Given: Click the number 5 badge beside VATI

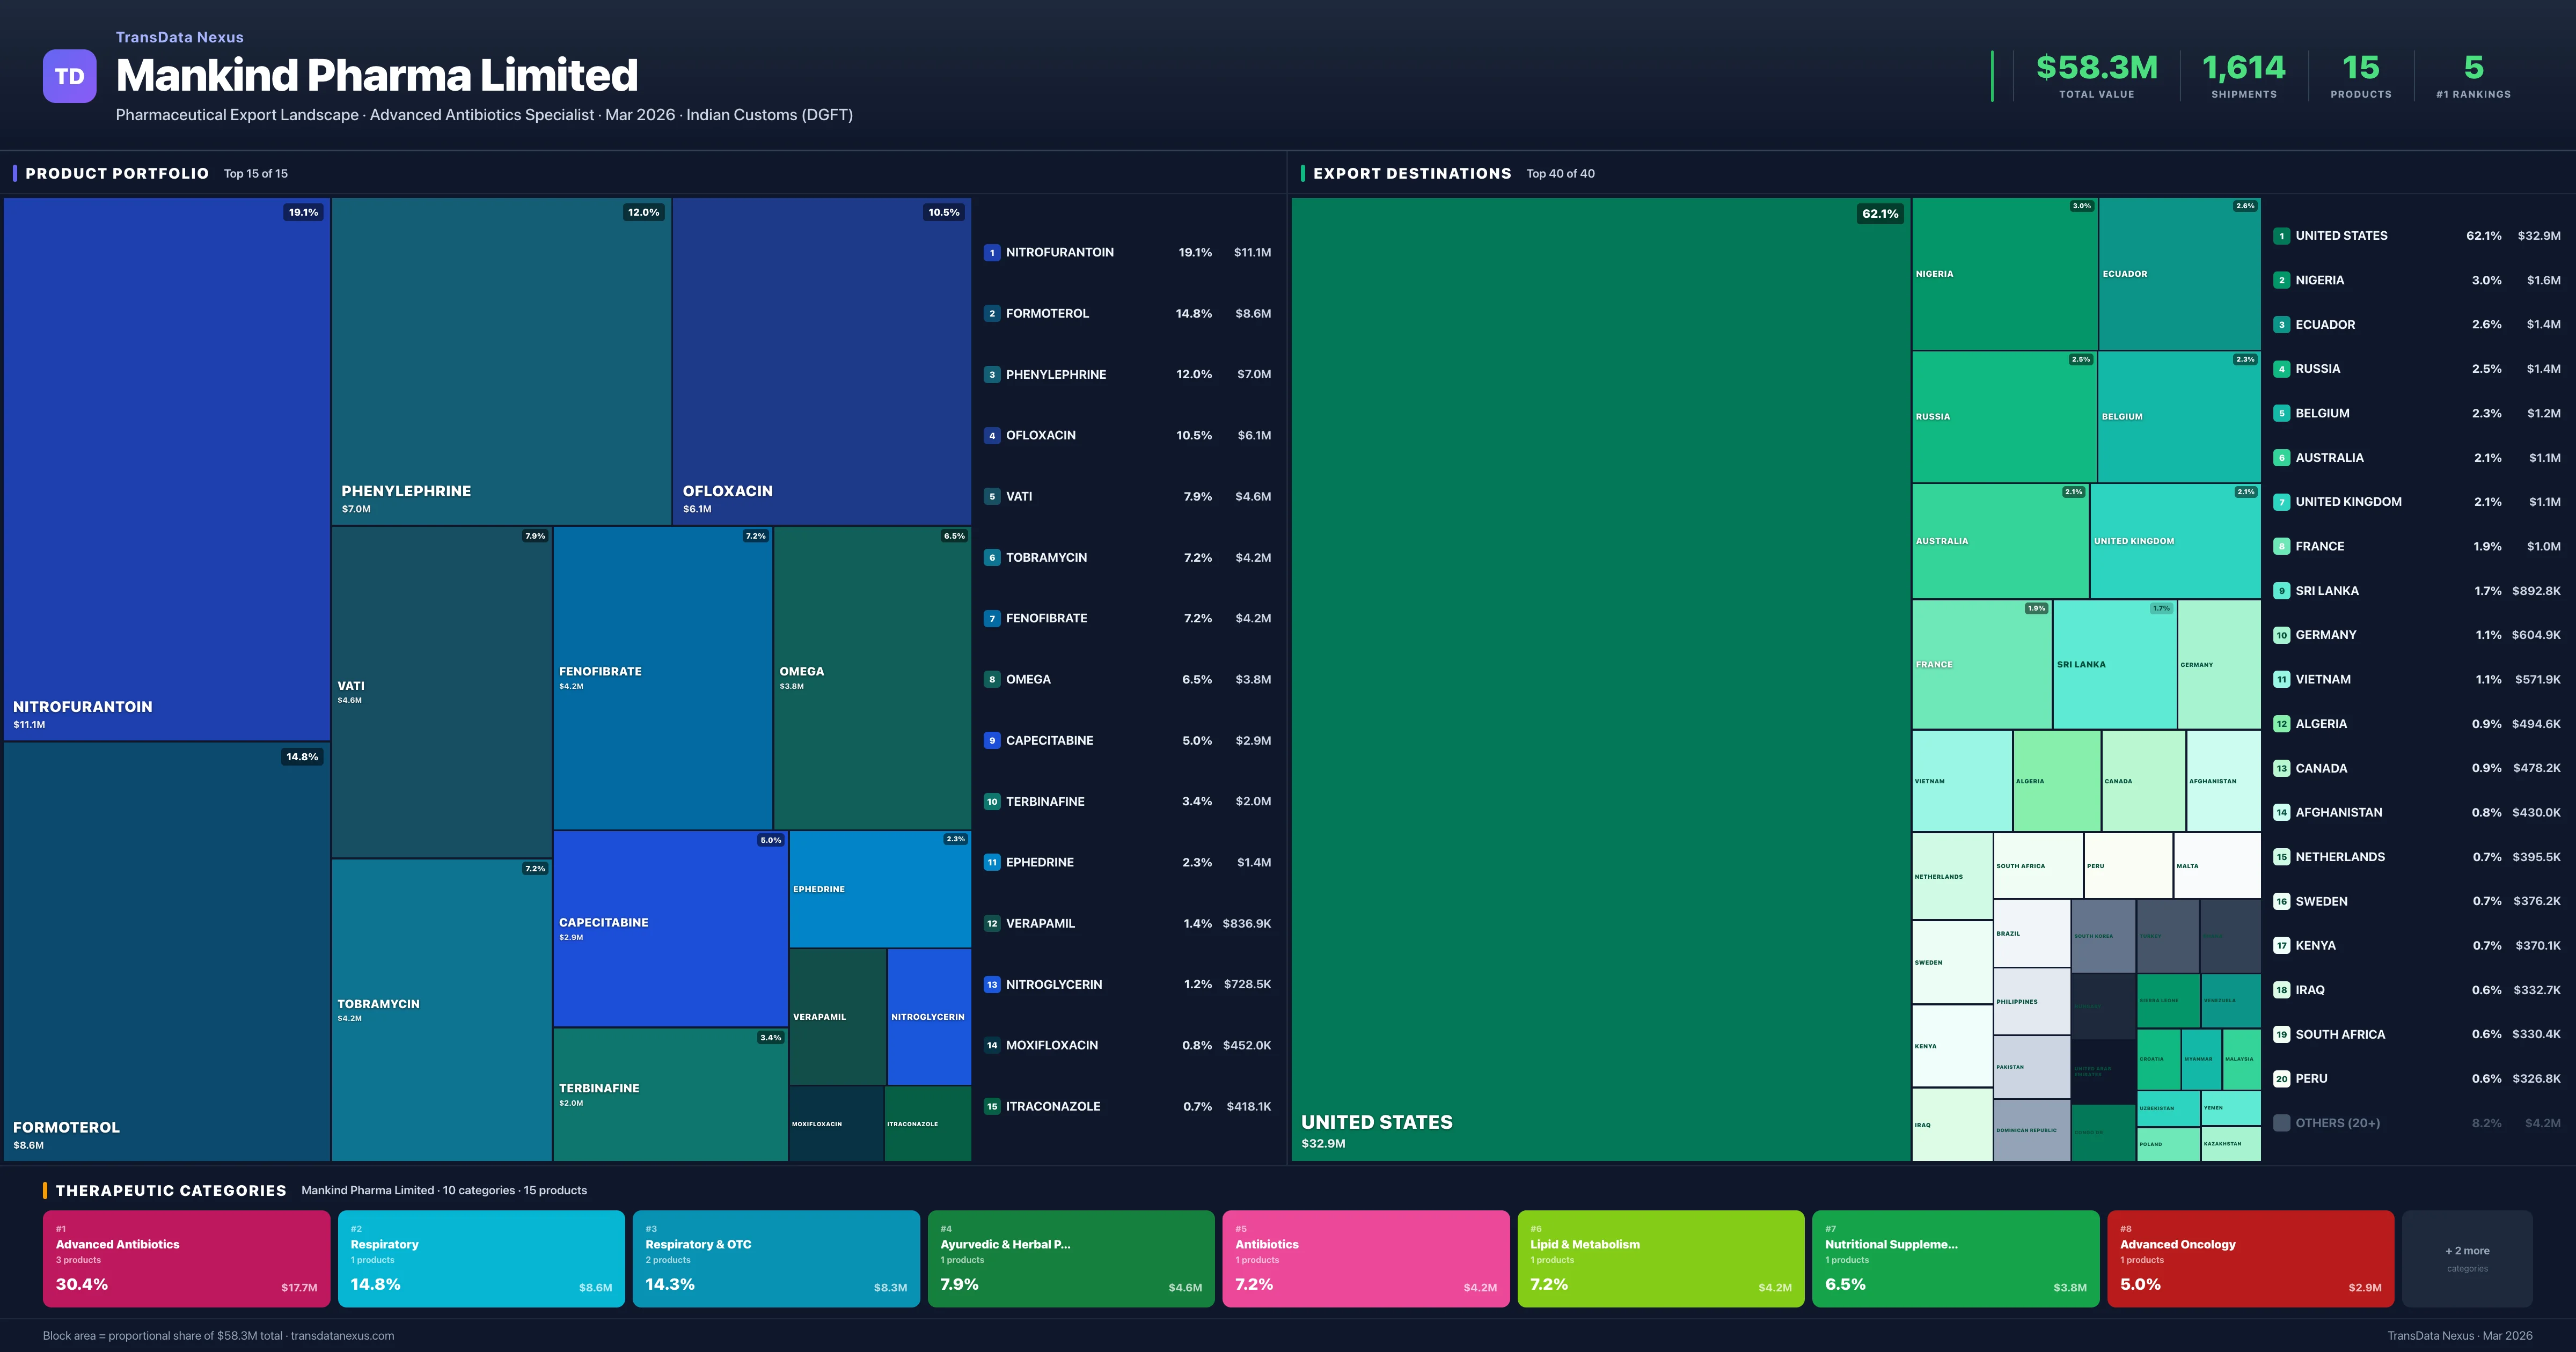Looking at the screenshot, I should tap(992, 496).
